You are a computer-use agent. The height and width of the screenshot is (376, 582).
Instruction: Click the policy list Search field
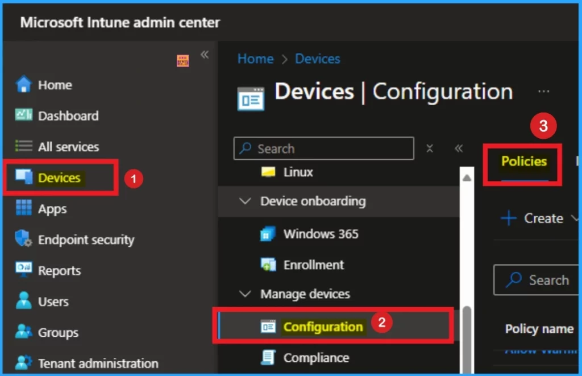(537, 280)
